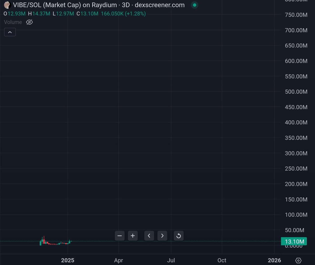Click the change value 166.050K (+1.28%)
This screenshot has width=315, height=265.
tap(123, 13)
